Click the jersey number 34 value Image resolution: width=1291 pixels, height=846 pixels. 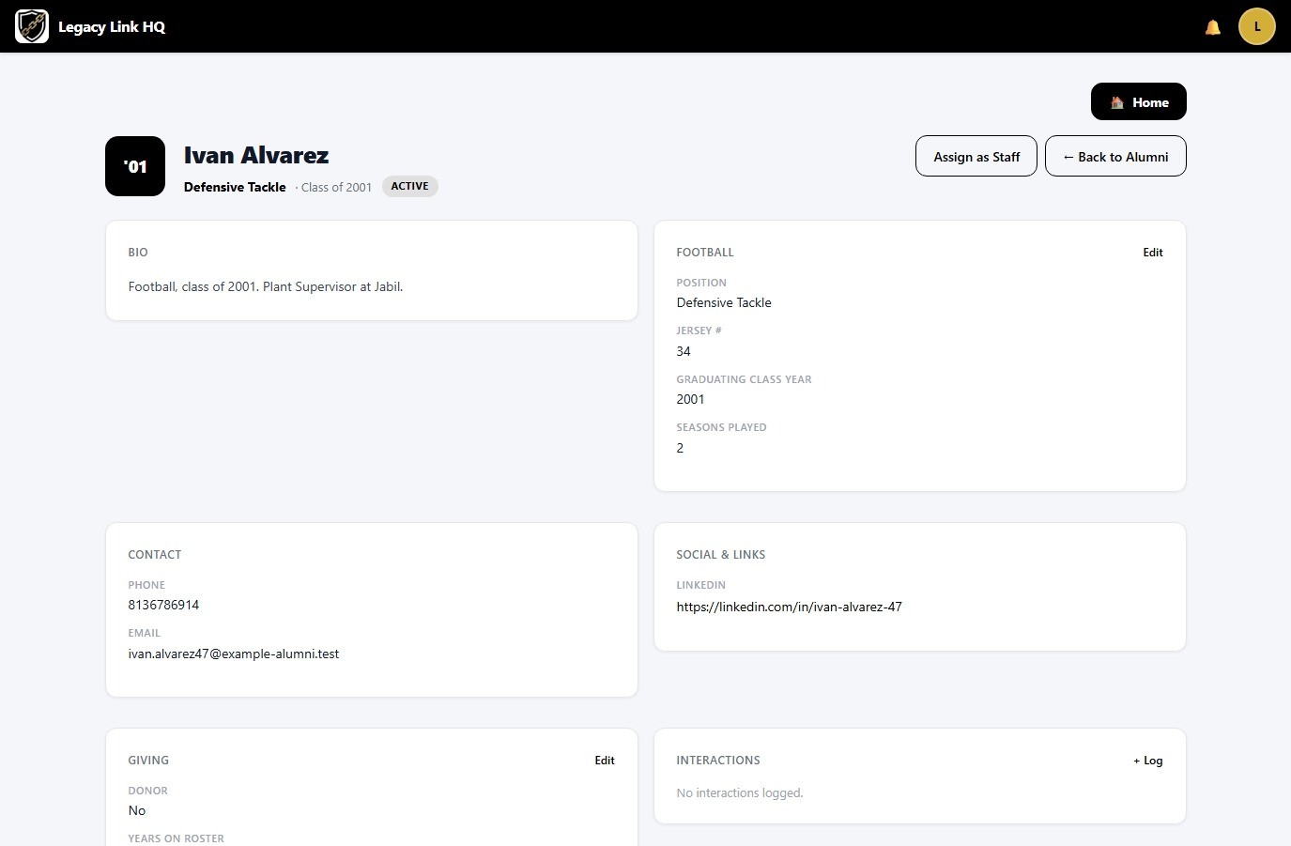(x=684, y=351)
